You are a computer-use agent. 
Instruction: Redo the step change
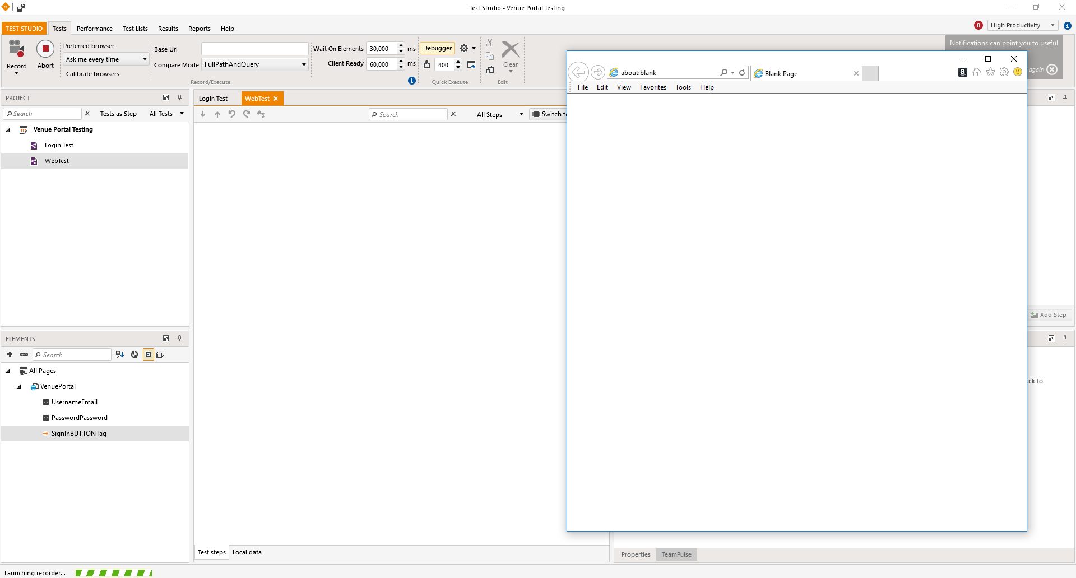[x=247, y=114]
